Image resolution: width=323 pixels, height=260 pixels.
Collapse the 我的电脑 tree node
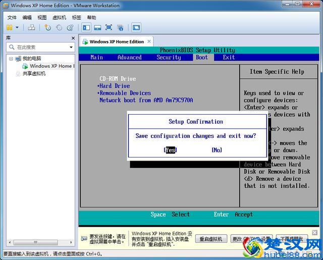click(x=11, y=59)
